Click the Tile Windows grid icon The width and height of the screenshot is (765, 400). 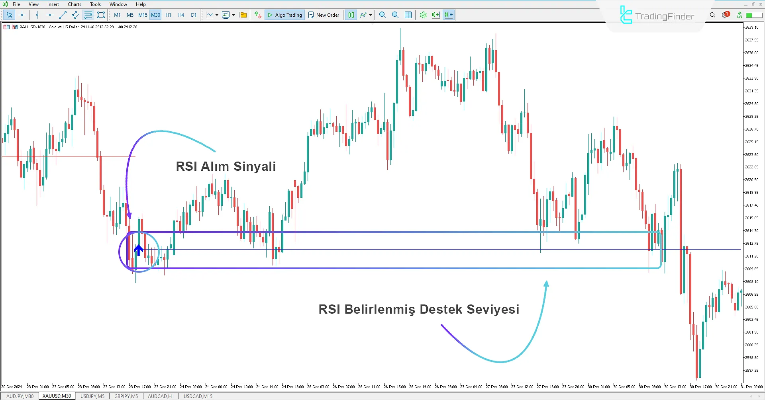click(x=408, y=15)
